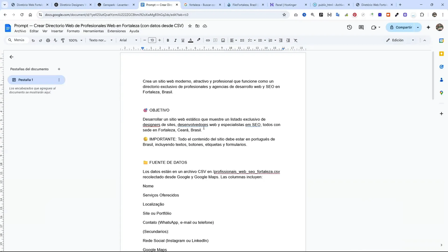
Task: Insert an image
Action: point(223,40)
